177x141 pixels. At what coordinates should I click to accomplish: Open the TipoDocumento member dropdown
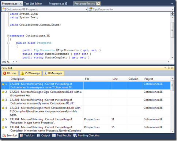(x=173, y=9)
